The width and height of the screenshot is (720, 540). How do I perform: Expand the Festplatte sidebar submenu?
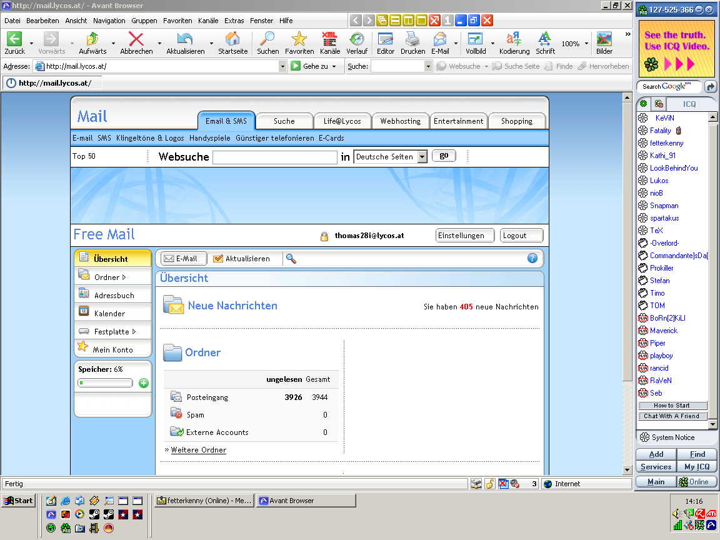pyautogui.click(x=134, y=331)
